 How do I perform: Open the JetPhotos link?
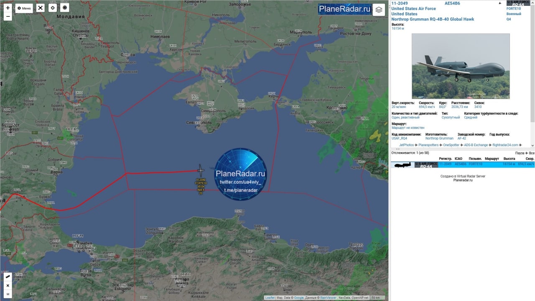pyautogui.click(x=406, y=145)
